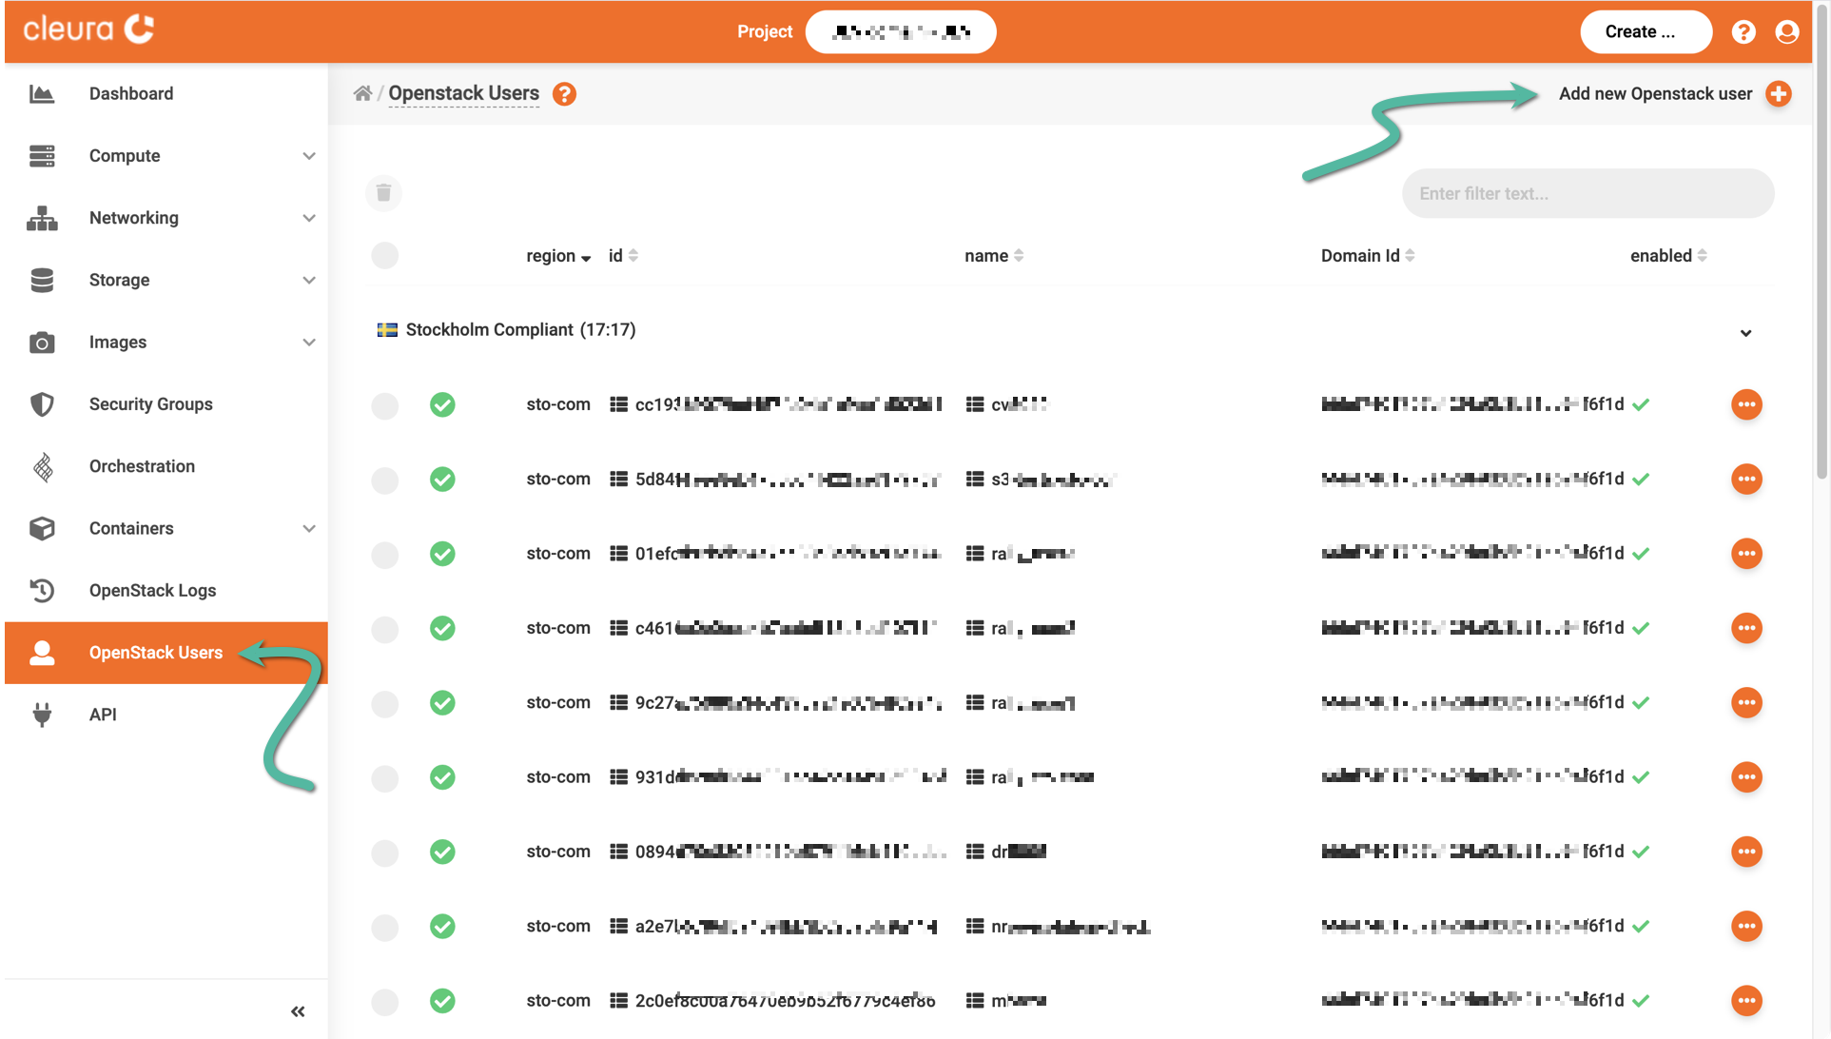
Task: Focus the Enter filter text field
Action: 1588,193
